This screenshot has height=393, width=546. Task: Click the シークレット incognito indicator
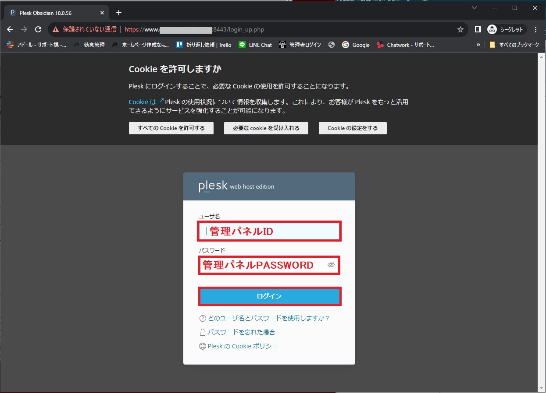(x=507, y=29)
